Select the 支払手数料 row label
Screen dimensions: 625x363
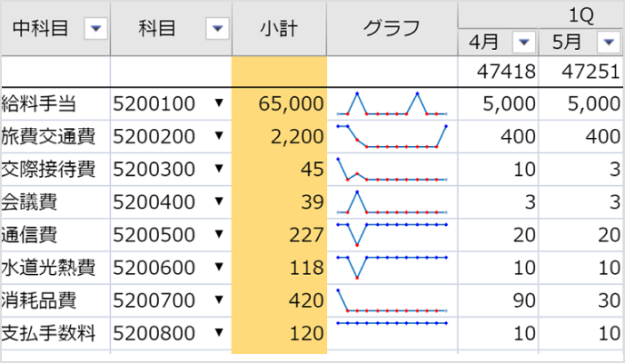48,333
